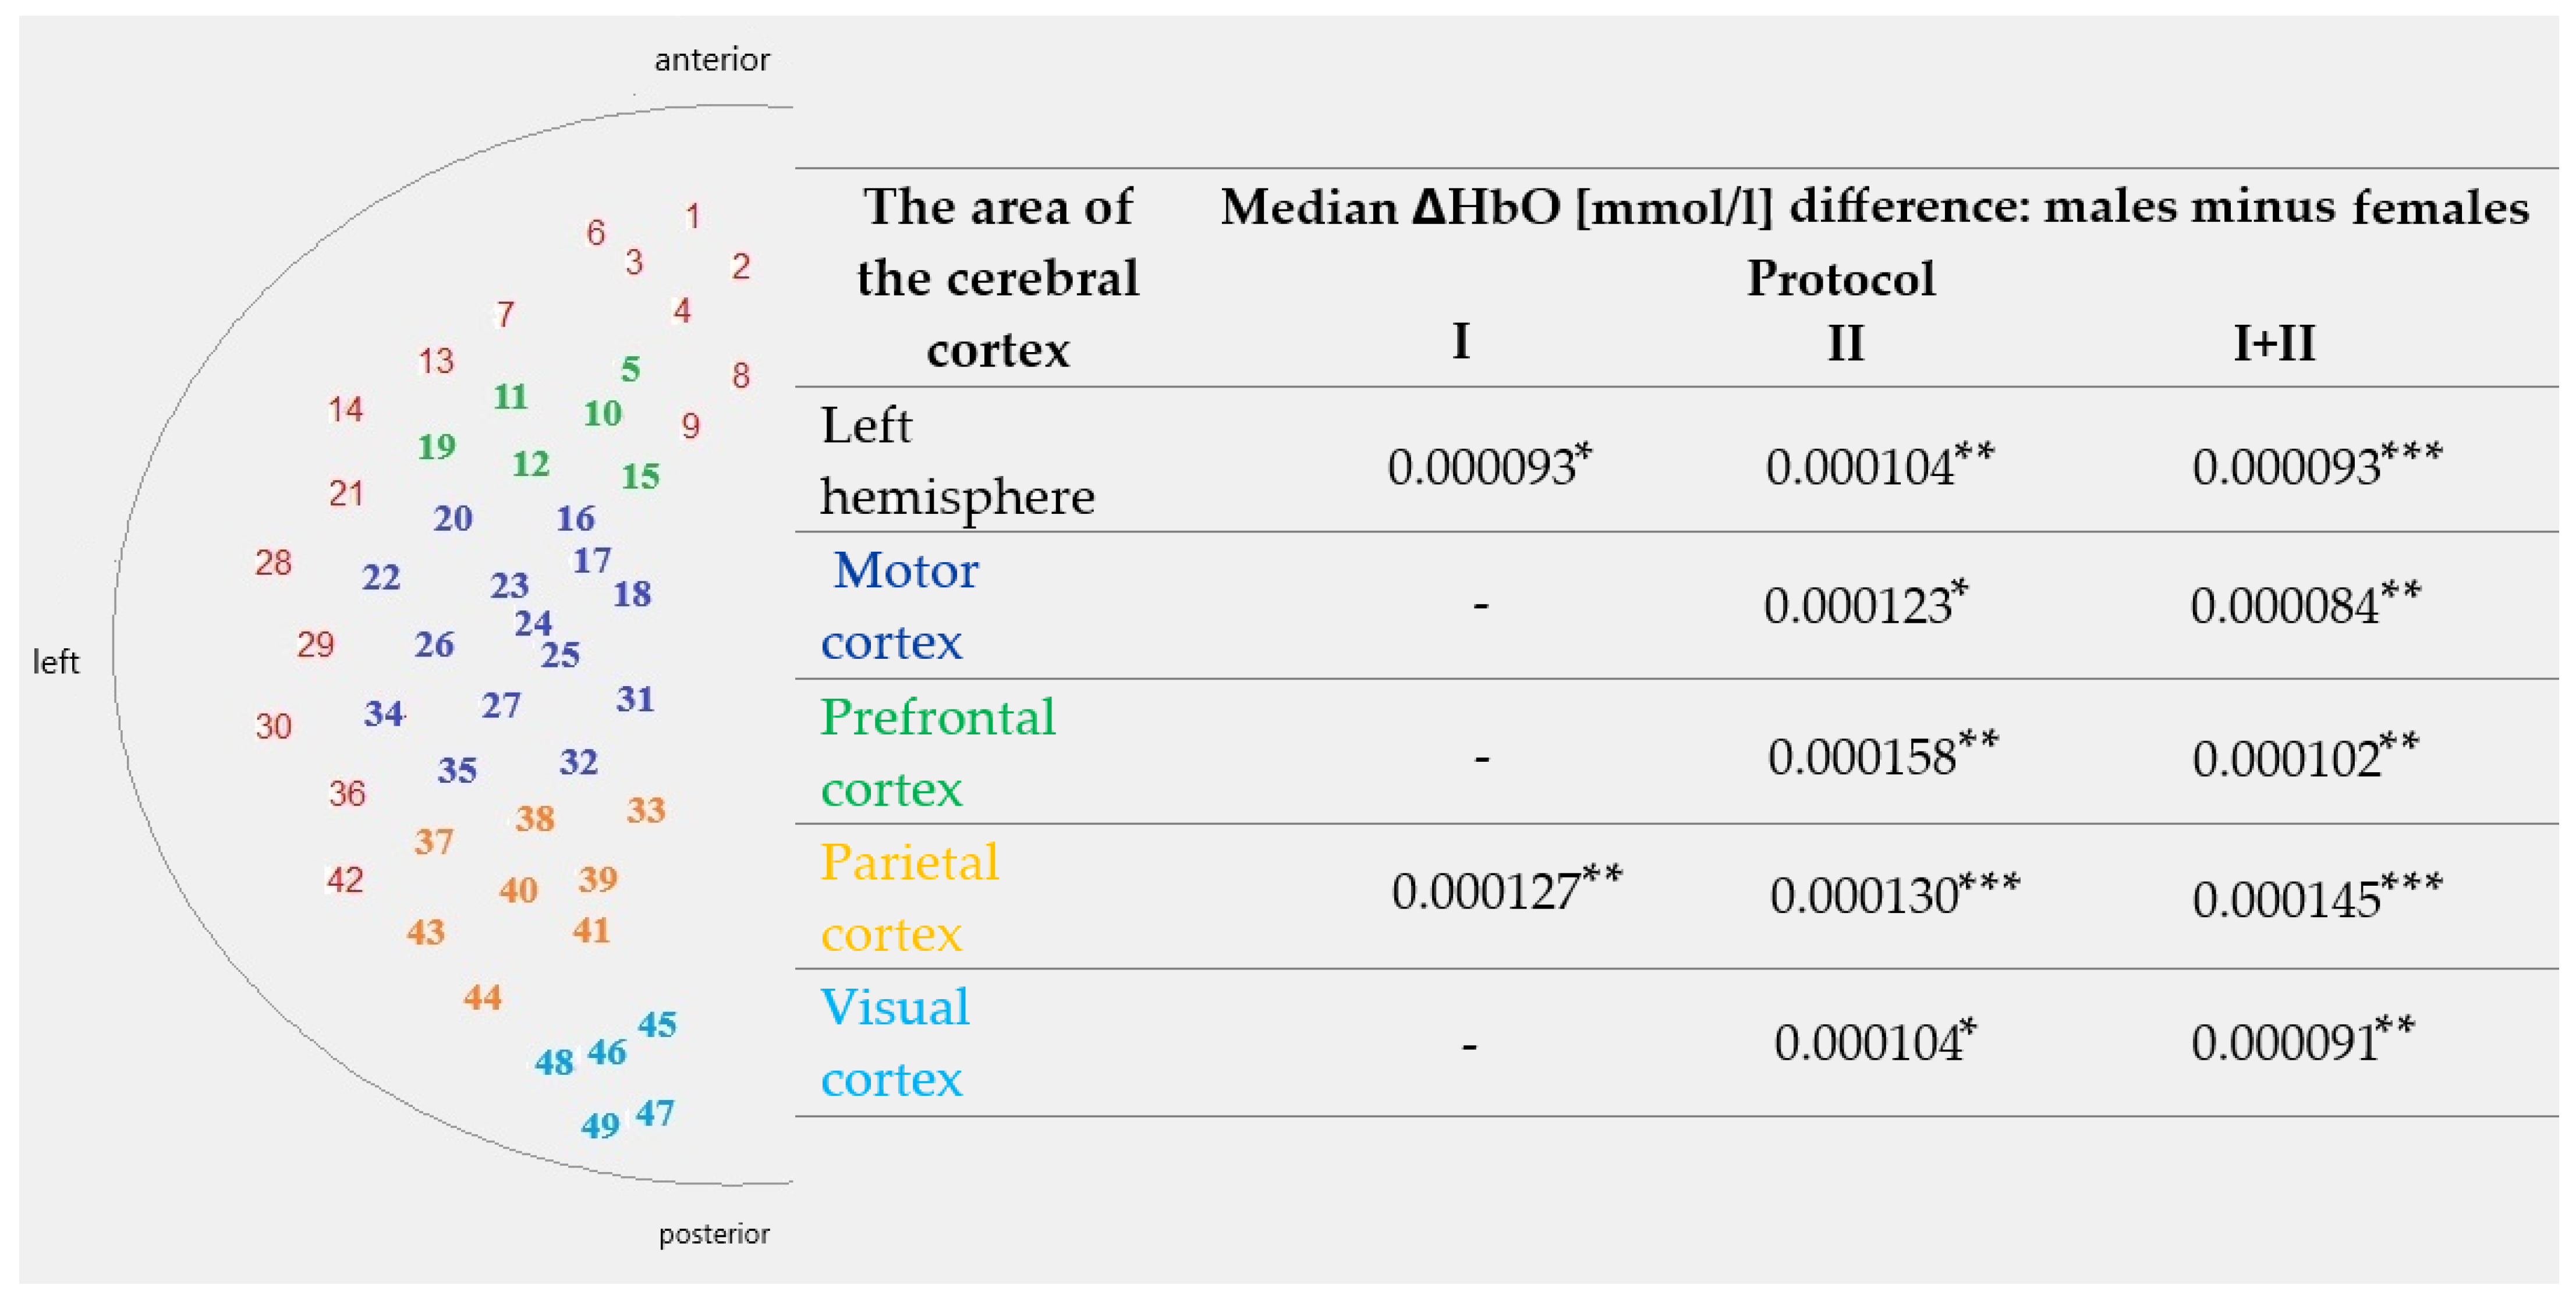Click channel number 1 near the anterior edge
This screenshot has width=2576, height=1303.
[692, 216]
